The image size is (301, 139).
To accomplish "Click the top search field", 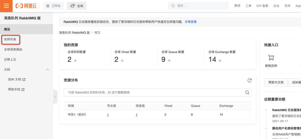I will [x=198, y=6].
